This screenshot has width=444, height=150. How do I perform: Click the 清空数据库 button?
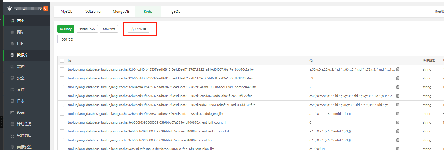tap(138, 29)
